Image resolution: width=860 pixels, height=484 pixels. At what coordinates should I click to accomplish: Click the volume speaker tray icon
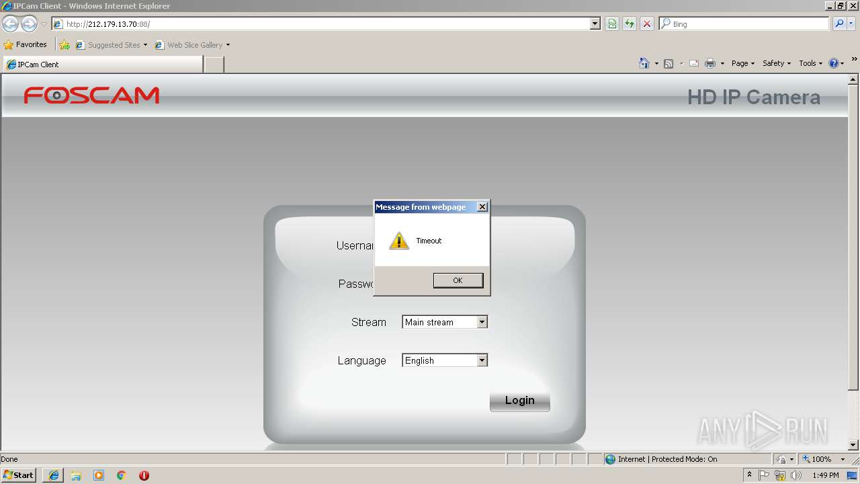point(795,475)
